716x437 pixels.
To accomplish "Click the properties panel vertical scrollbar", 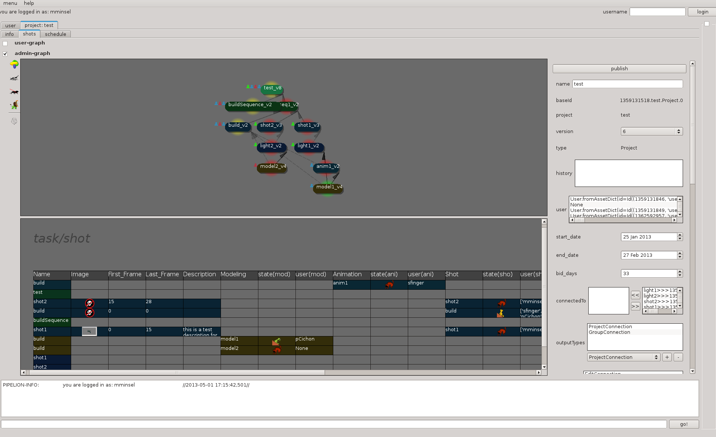I will click(x=692, y=217).
